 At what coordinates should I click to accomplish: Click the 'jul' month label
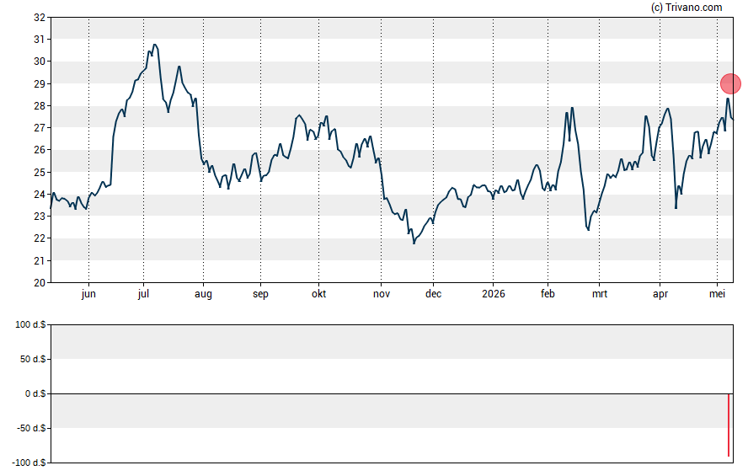(143, 294)
